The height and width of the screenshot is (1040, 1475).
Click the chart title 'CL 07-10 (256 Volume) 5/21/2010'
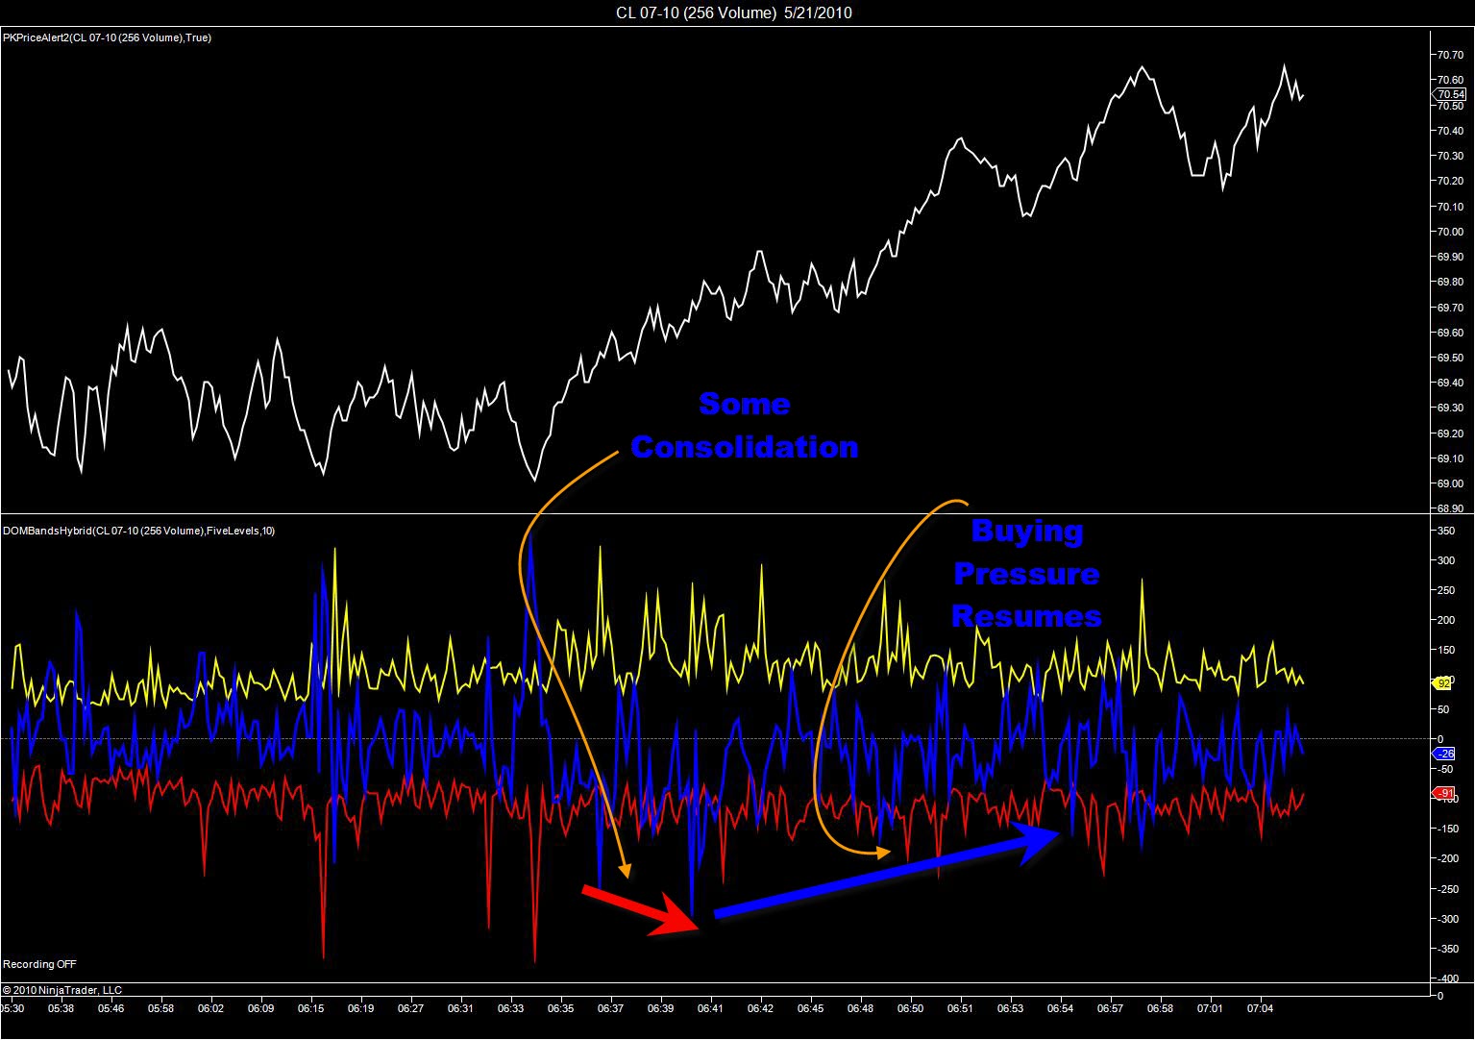[734, 12]
